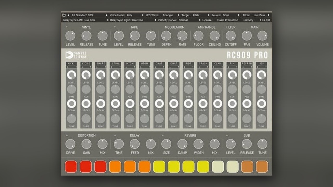Trigger the first cream-colored pad
The width and height of the screenshot is (333, 187).
coord(218,167)
